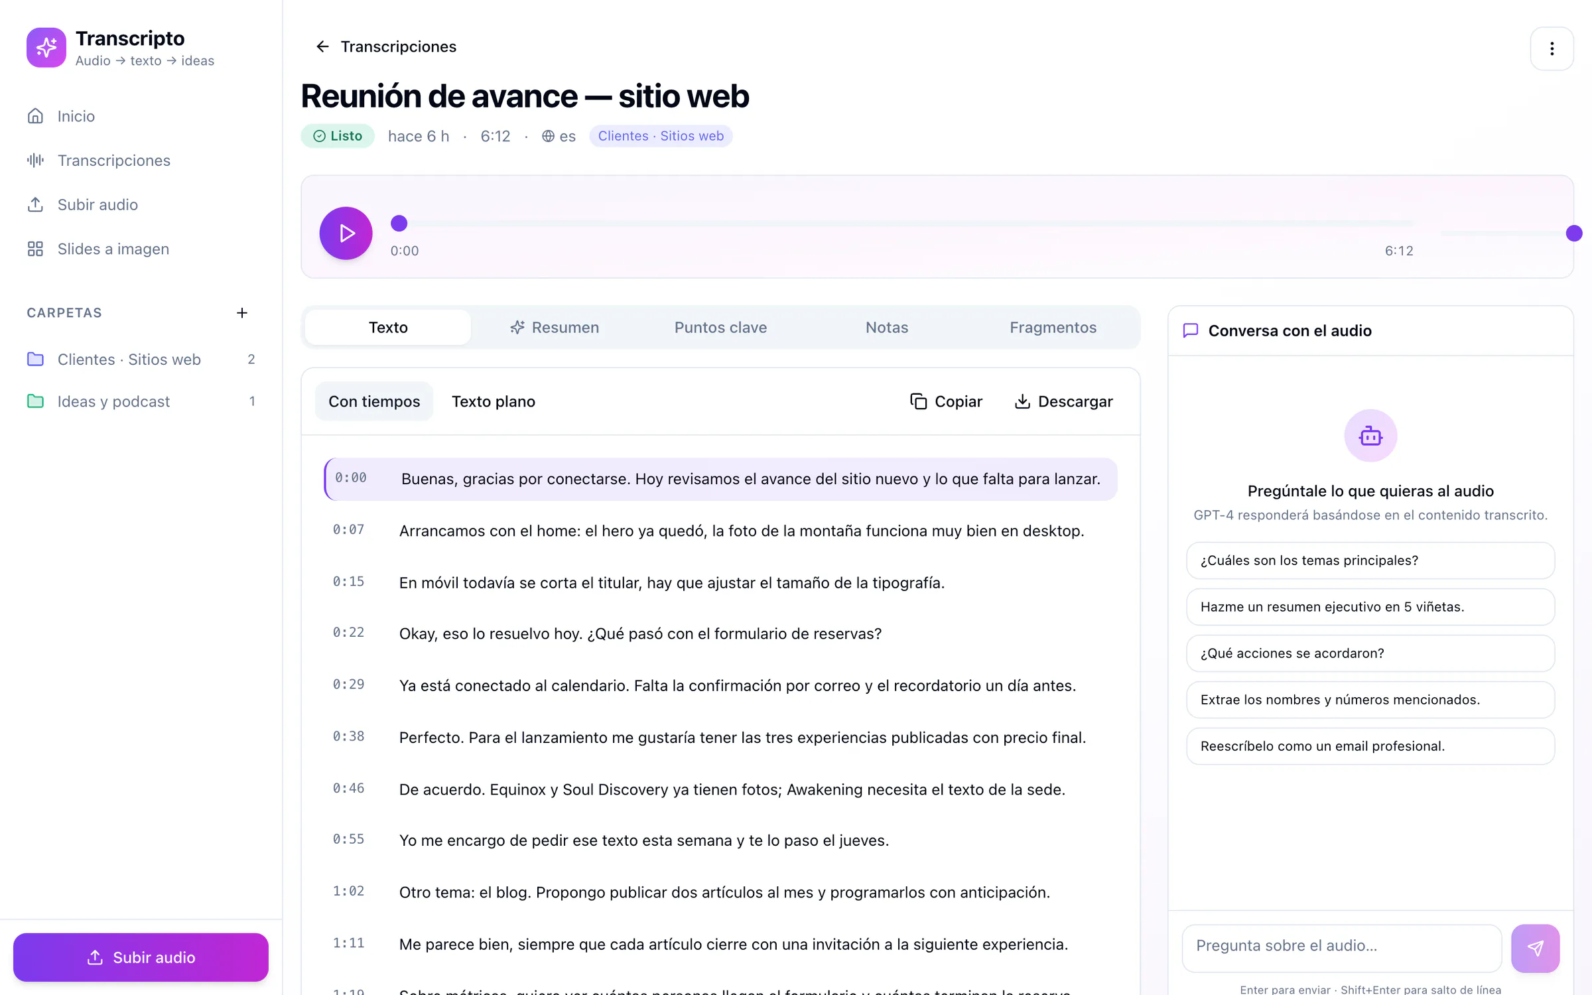
Task: Click the Listo status badge
Action: click(338, 136)
